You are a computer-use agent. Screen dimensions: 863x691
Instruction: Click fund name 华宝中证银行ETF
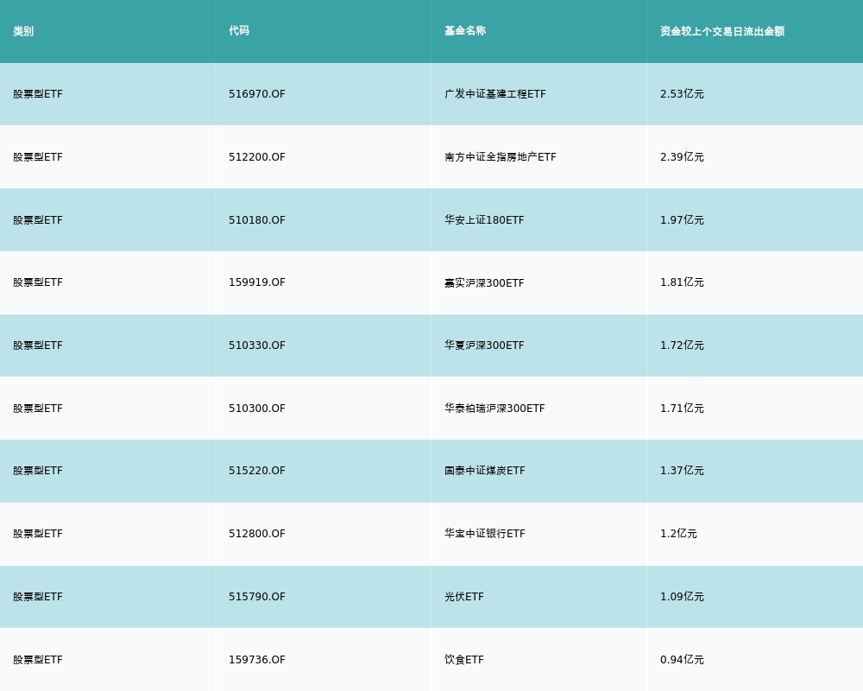485,534
